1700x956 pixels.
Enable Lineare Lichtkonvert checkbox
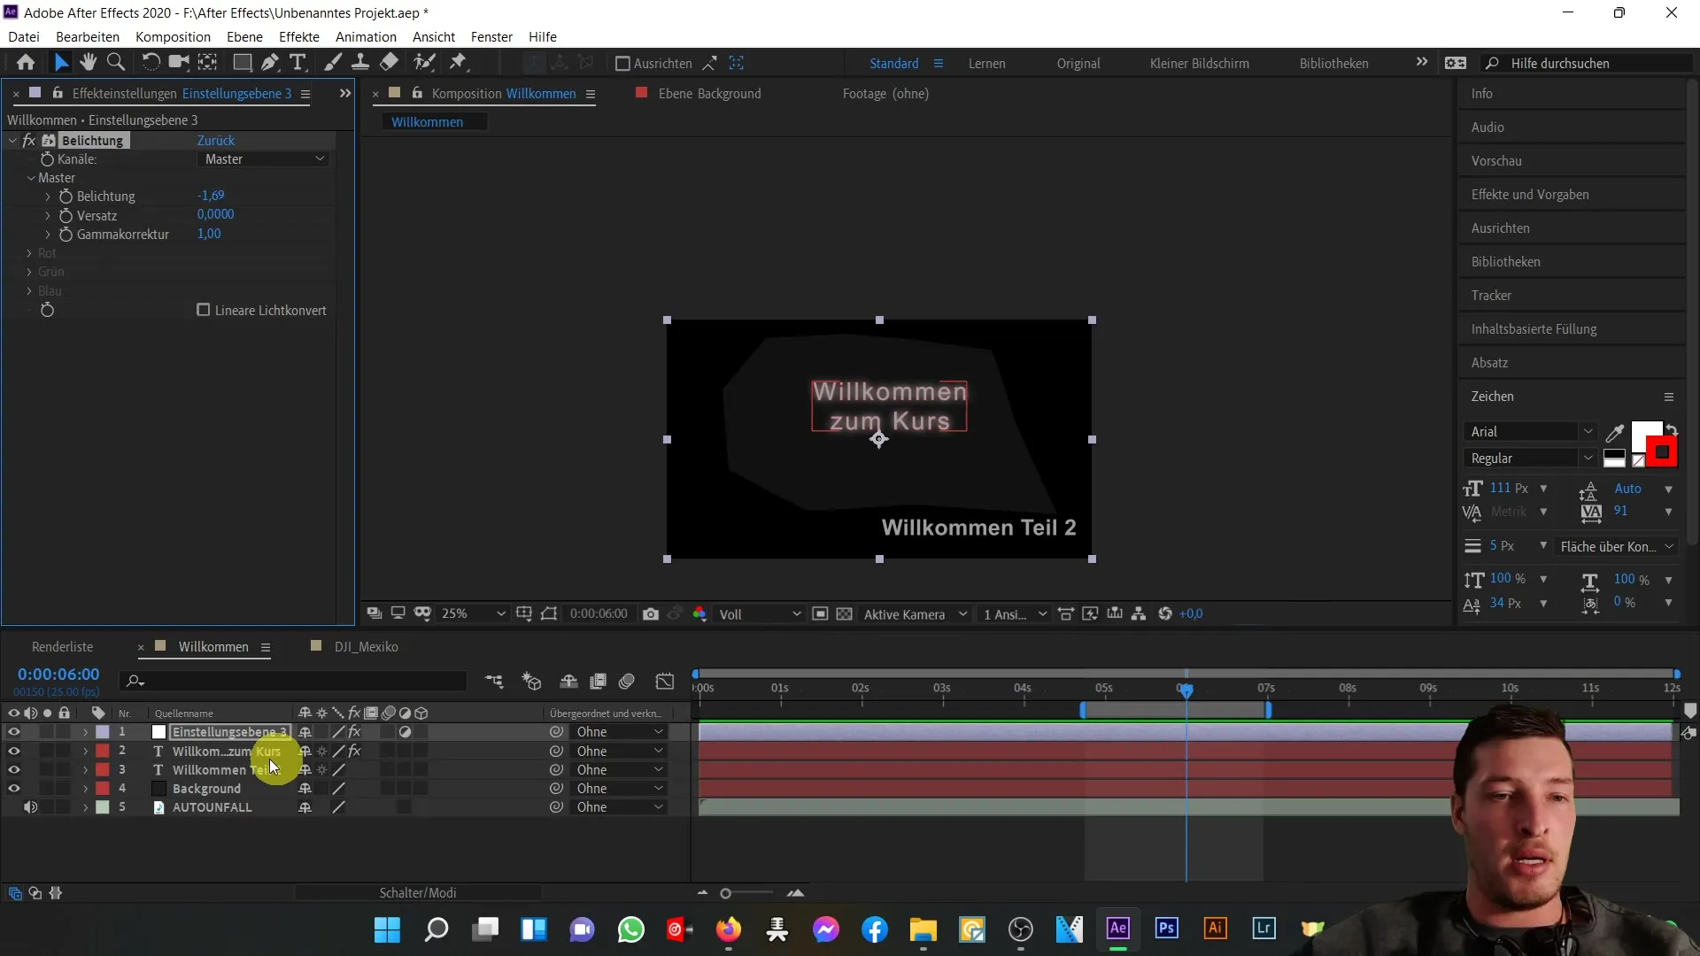tap(203, 311)
